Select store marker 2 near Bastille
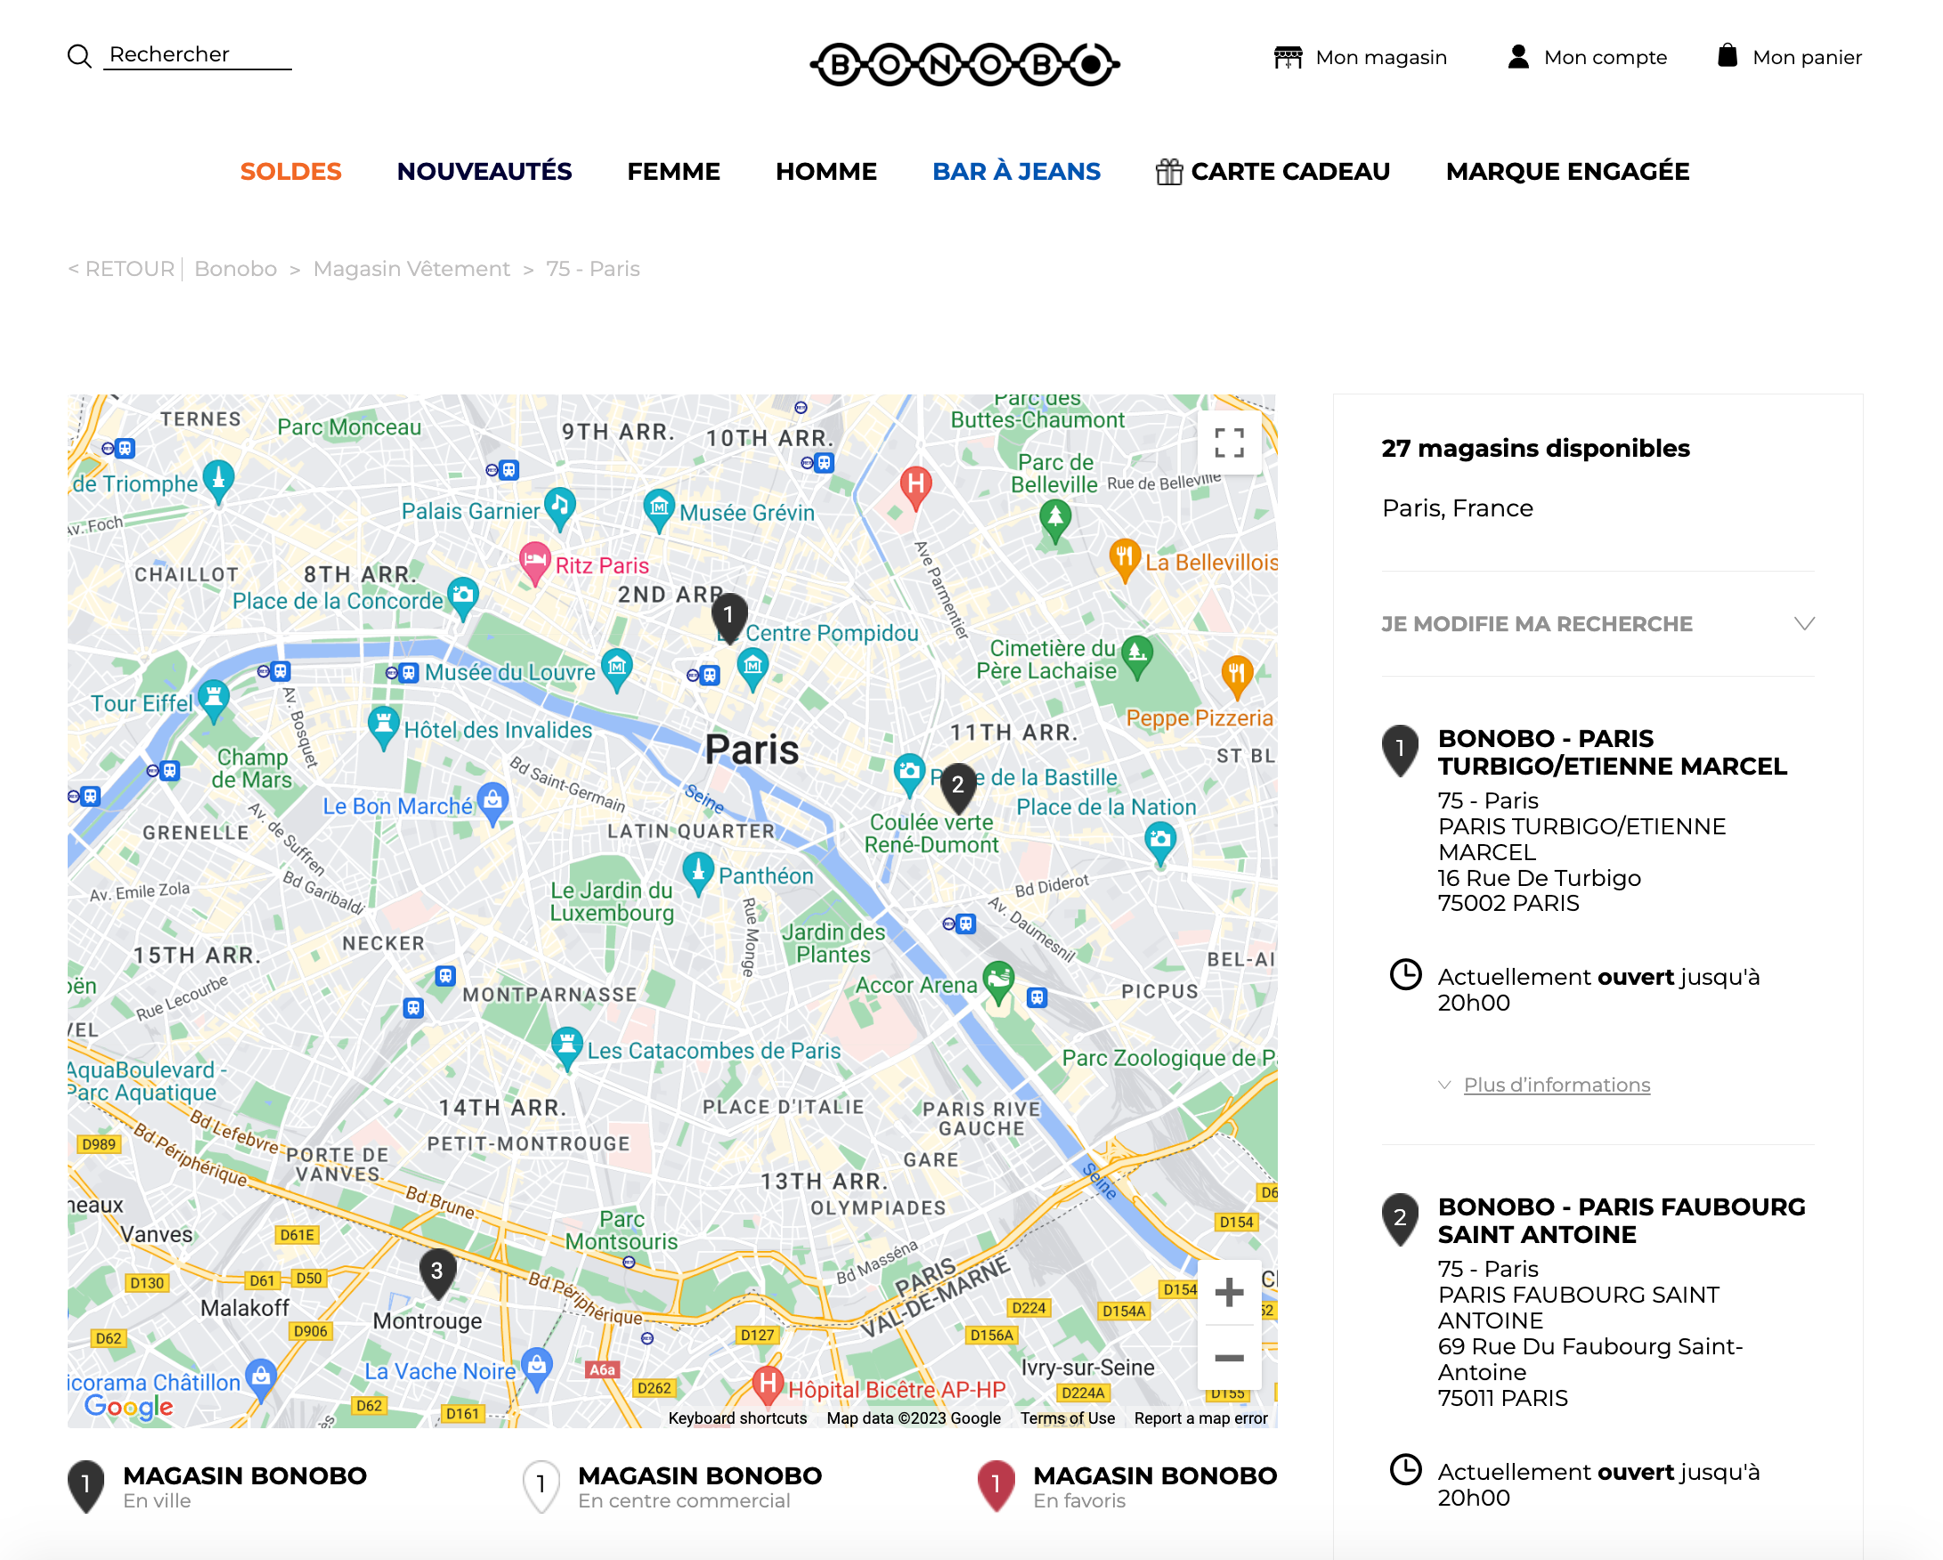This screenshot has width=1943, height=1560. pyautogui.click(x=957, y=786)
